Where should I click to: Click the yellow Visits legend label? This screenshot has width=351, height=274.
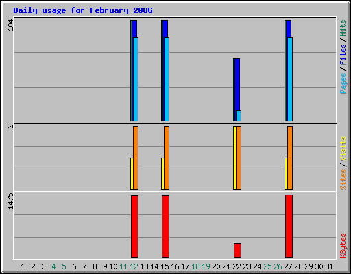coord(343,149)
